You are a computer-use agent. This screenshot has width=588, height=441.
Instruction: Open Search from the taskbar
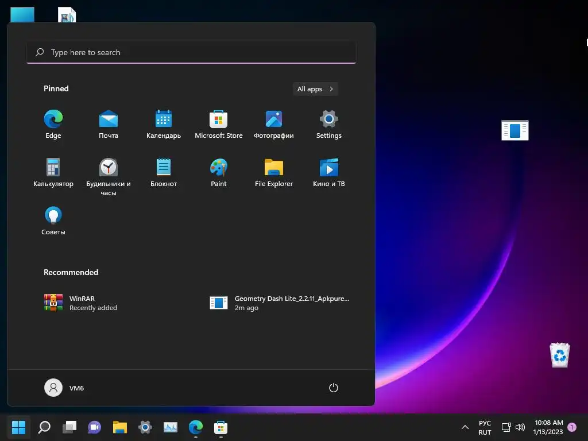(44, 427)
